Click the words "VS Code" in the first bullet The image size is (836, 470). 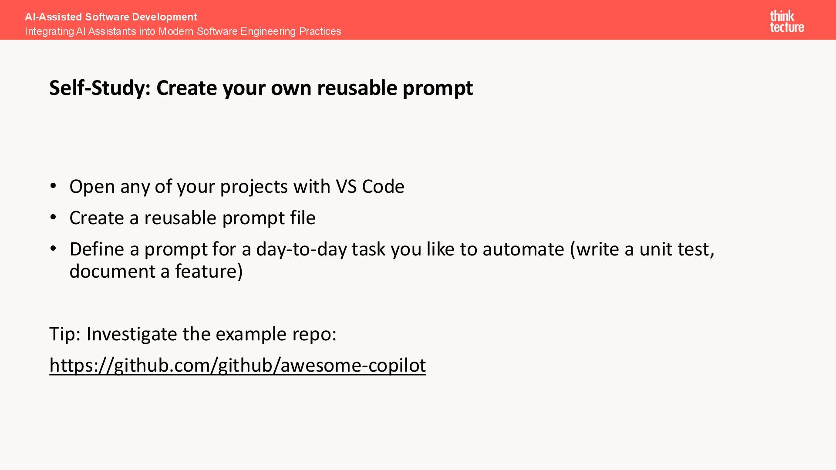(x=370, y=187)
